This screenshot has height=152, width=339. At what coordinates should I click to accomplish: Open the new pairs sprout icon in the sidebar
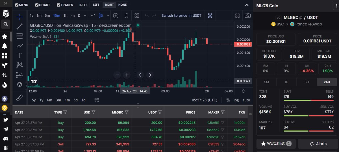5,65
